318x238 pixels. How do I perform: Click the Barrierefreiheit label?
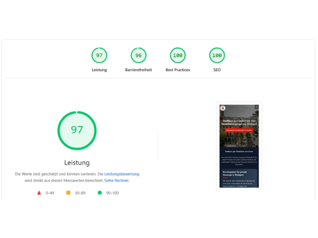pyautogui.click(x=139, y=70)
